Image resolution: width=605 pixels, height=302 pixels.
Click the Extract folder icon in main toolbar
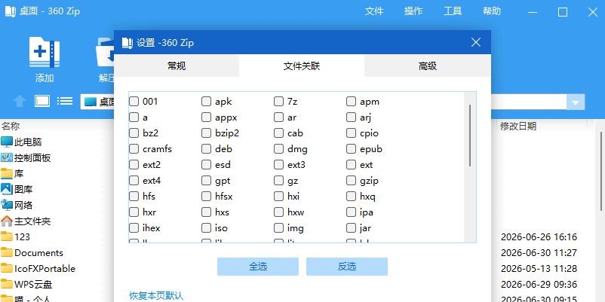click(105, 52)
